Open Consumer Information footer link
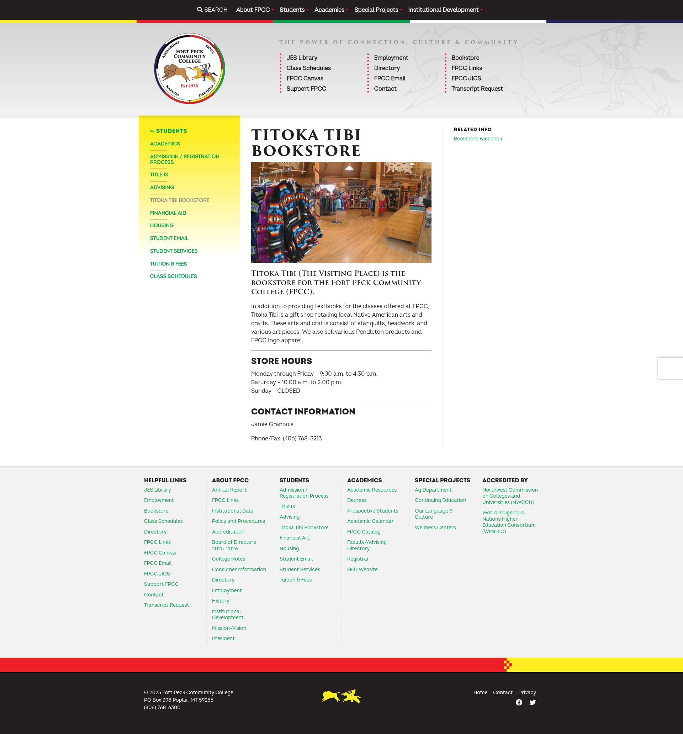 pyautogui.click(x=239, y=570)
